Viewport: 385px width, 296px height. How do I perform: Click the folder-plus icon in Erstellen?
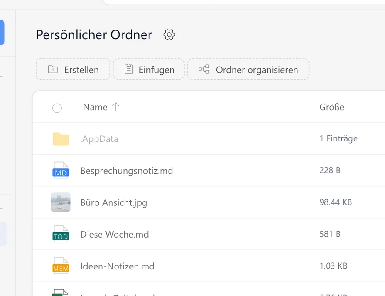[x=53, y=70]
